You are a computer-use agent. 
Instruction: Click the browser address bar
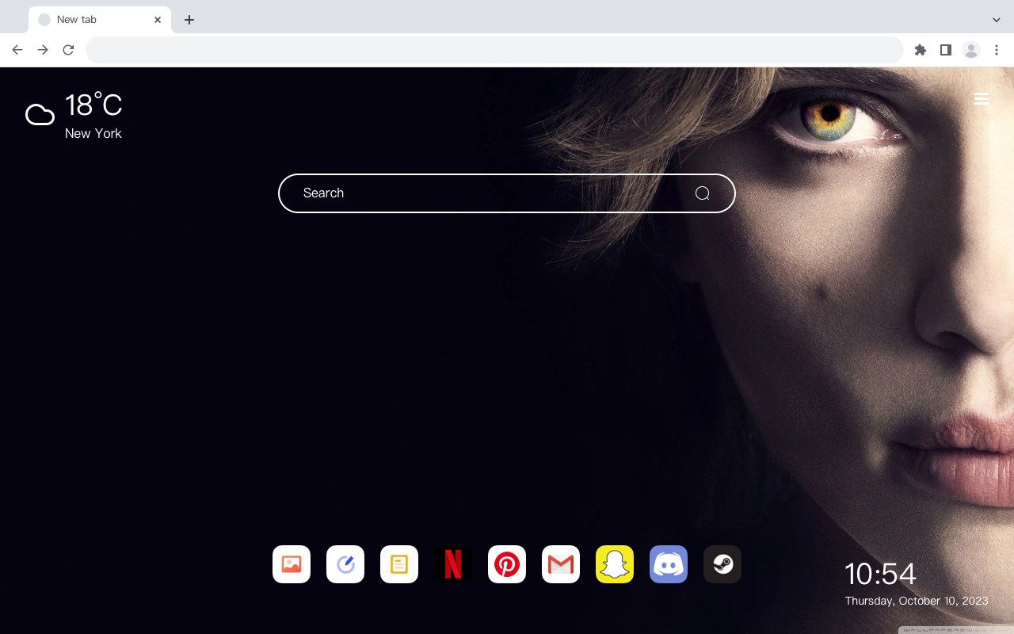(494, 50)
